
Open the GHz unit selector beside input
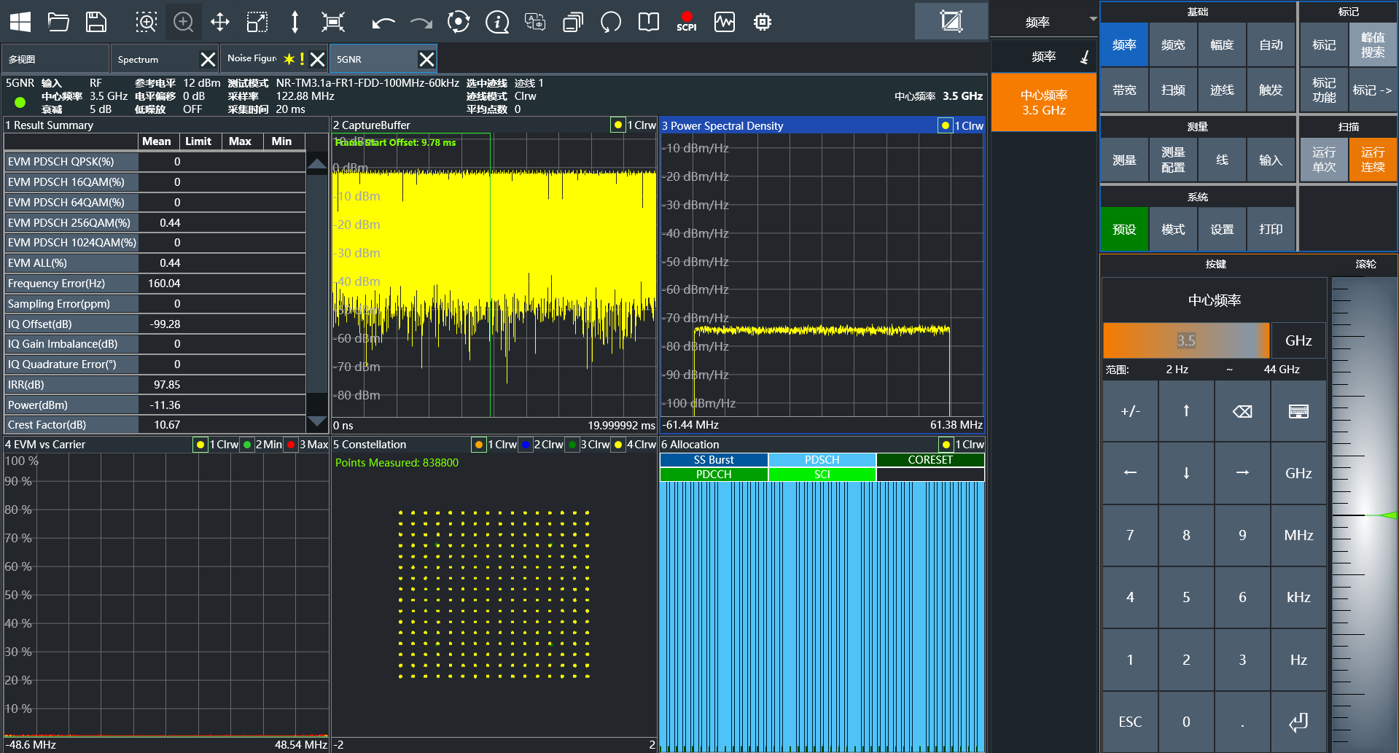click(x=1298, y=340)
